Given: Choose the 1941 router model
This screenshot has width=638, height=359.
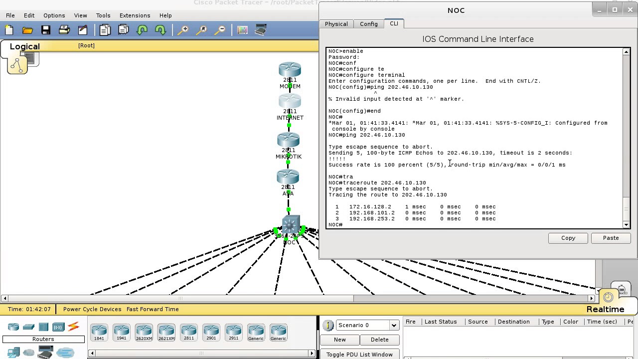Looking at the screenshot, I should 121,333.
